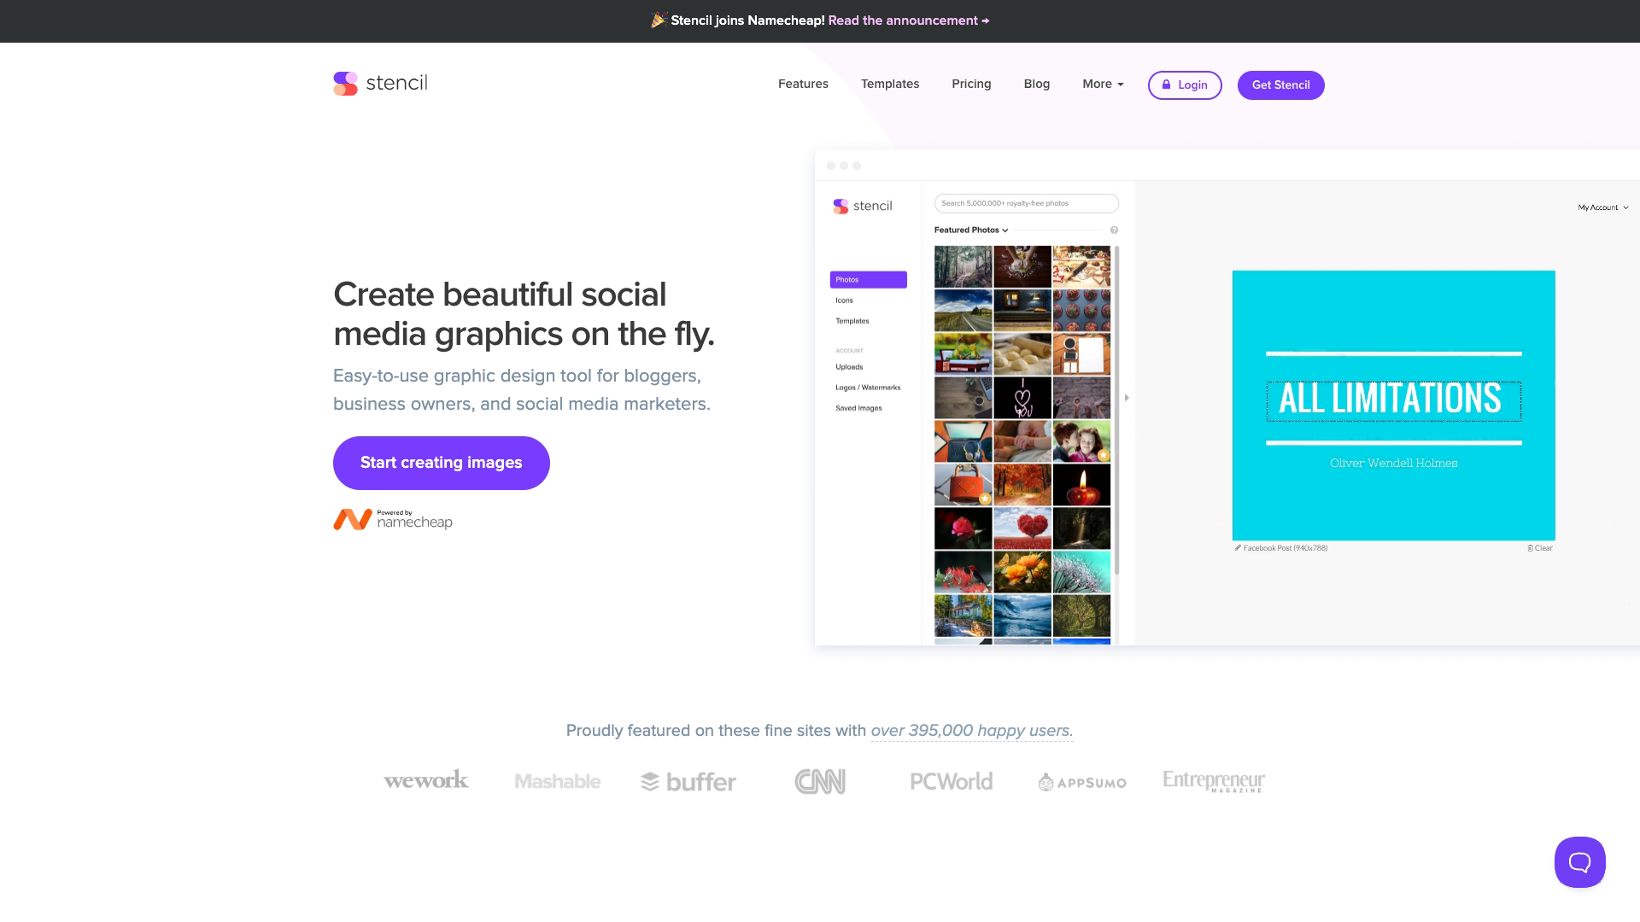
Task: Click the search royalty-free photos field
Action: pyautogui.click(x=1026, y=203)
